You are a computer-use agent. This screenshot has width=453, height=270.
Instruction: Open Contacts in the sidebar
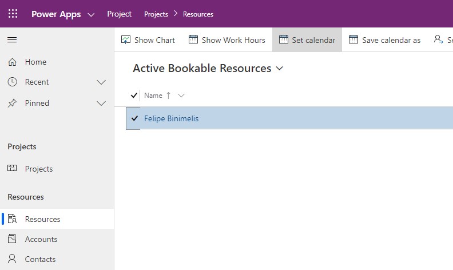(57, 259)
